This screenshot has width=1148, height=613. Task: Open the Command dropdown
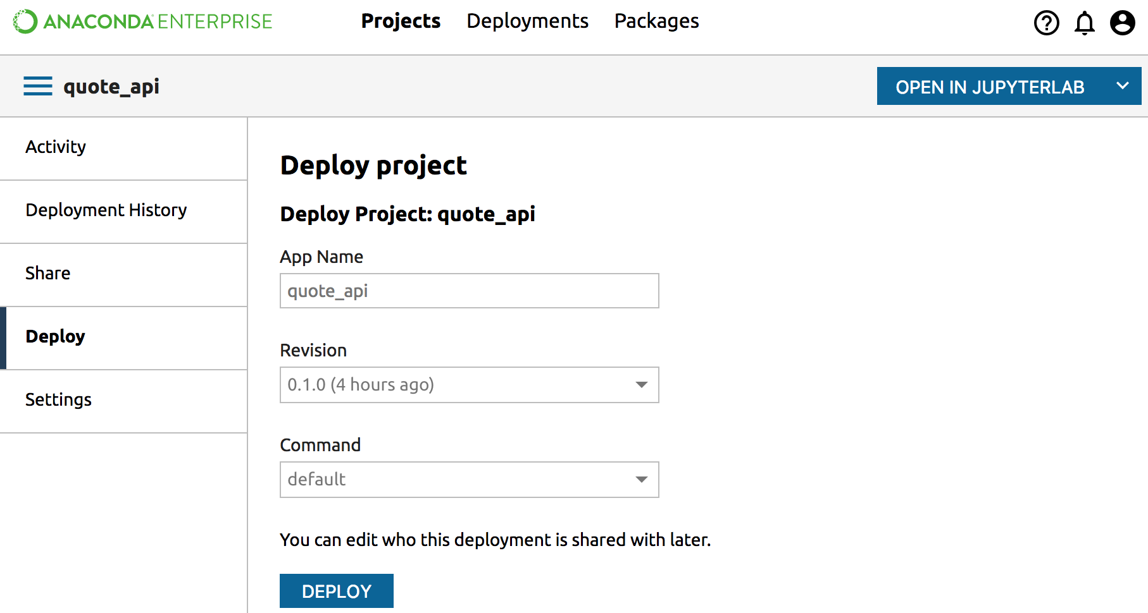pos(469,480)
